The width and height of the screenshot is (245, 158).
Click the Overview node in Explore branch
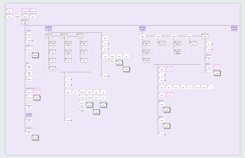(x=105, y=56)
